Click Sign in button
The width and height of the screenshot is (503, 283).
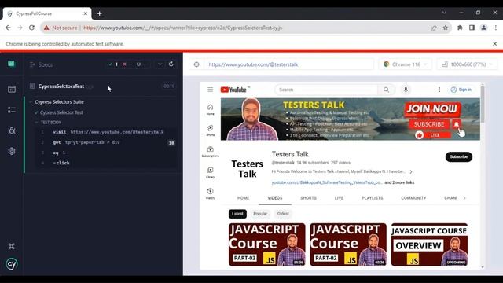pyautogui.click(x=461, y=90)
